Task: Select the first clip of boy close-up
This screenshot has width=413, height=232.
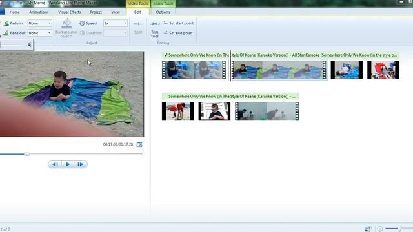Action: coord(194,70)
